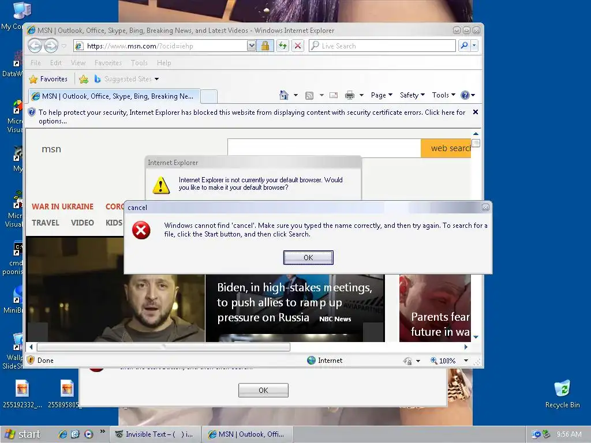Click the security lock icon in address bar
This screenshot has width=591, height=443.
265,46
